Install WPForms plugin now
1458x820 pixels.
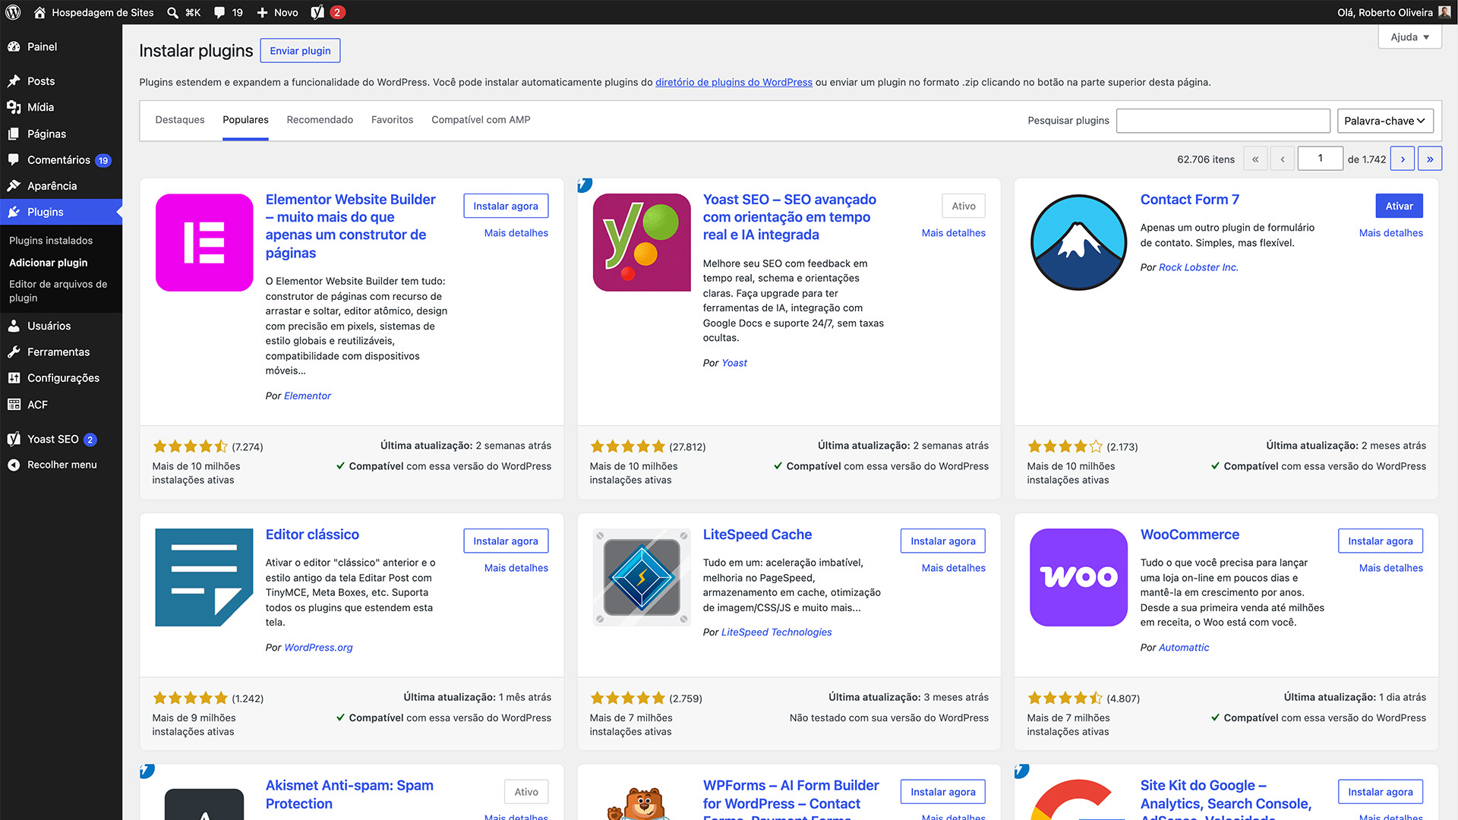tap(943, 792)
